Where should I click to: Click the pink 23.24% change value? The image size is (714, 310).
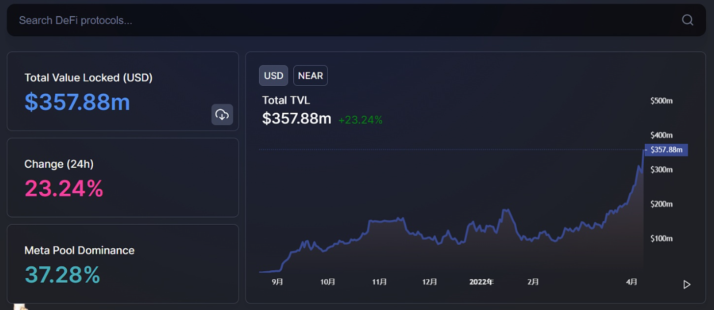(x=64, y=188)
